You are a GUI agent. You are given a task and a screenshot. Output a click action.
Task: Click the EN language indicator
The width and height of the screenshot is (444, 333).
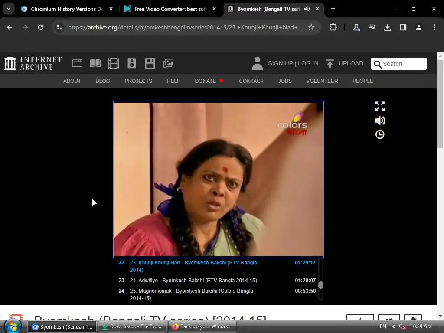[x=383, y=326]
